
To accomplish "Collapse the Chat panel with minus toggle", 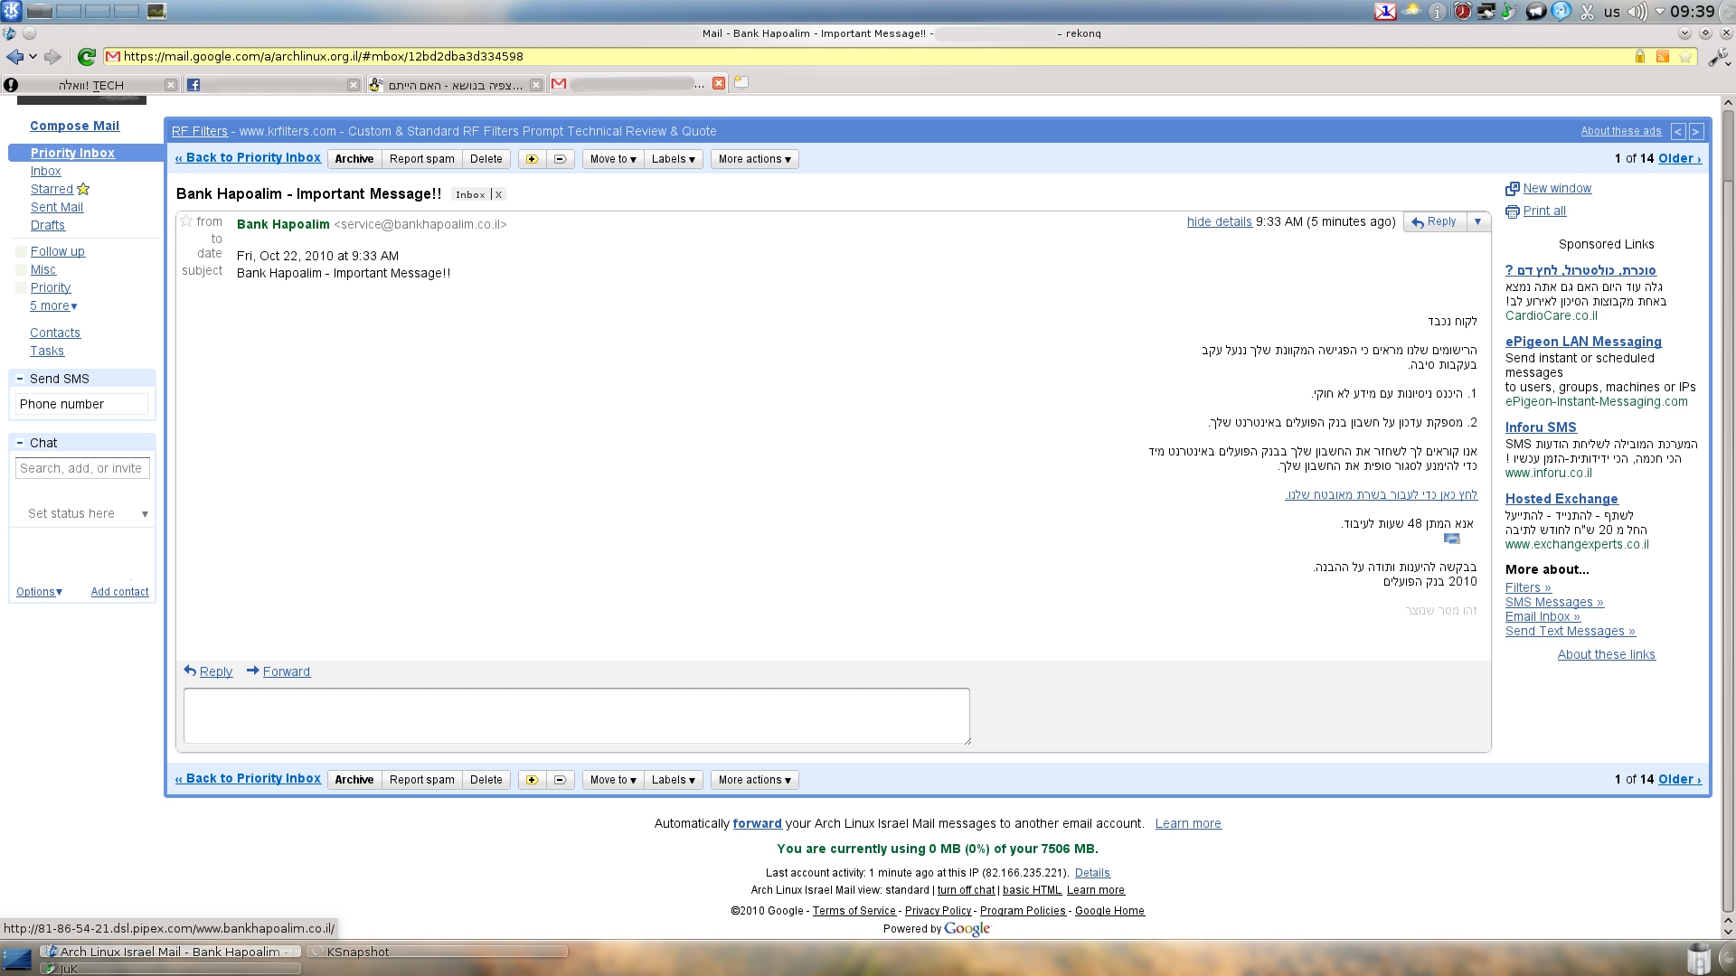I will pos(19,443).
